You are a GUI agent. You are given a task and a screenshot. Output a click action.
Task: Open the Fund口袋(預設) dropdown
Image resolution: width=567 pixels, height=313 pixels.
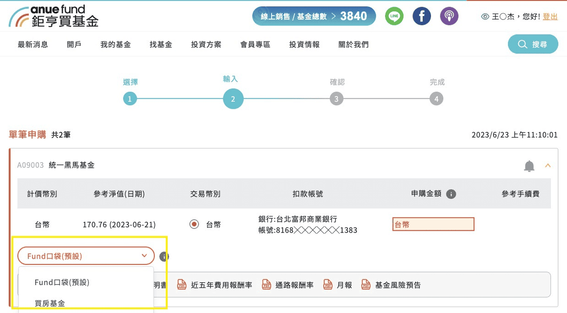(x=86, y=256)
